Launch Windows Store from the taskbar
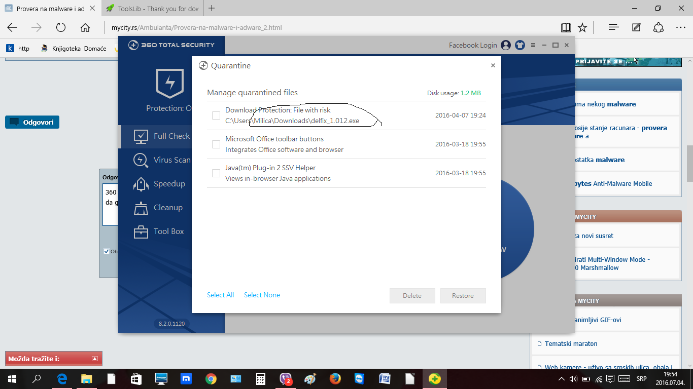Viewport: 693px width, 389px height. coord(136,379)
